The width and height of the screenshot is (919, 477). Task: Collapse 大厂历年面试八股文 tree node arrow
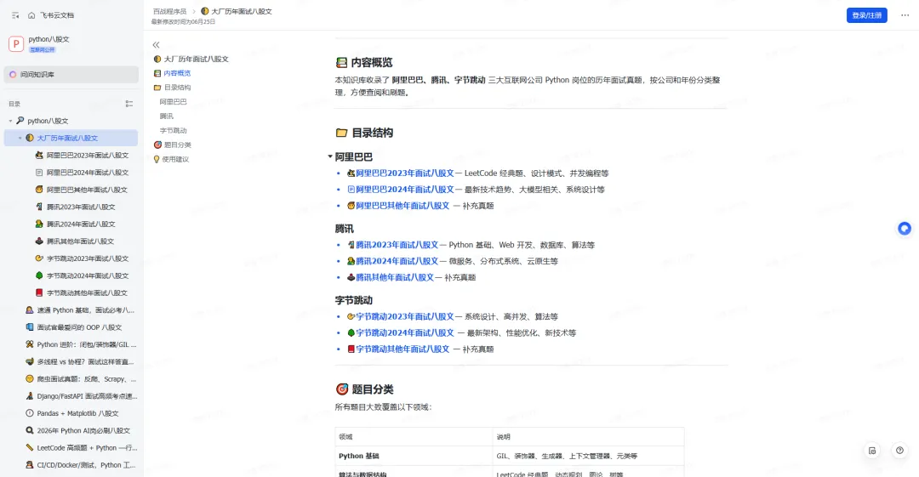click(20, 139)
